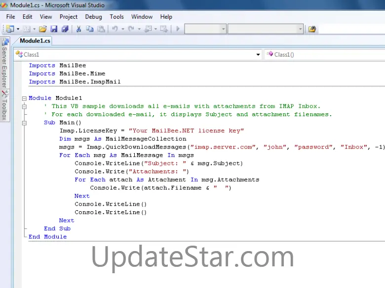Click the "imap.server.com" string literal

pyautogui.click(x=223, y=147)
